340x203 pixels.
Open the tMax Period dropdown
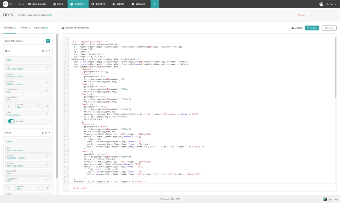(29, 188)
